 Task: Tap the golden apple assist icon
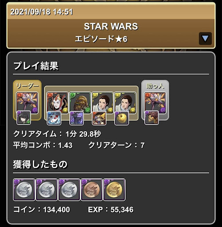pyautogui.click(x=122, y=118)
